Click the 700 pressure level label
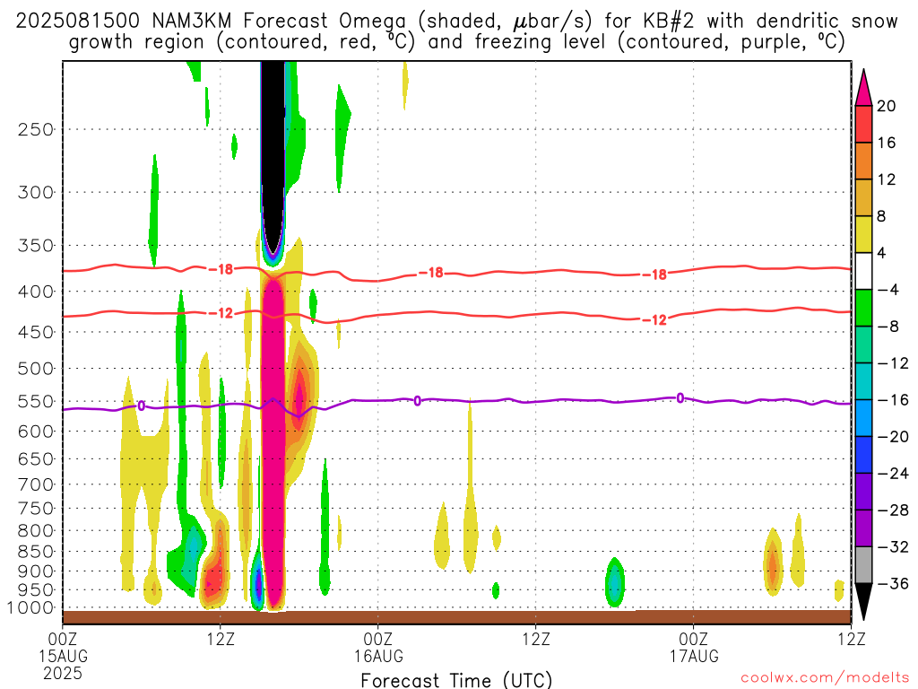The image size is (918, 689). (x=36, y=484)
